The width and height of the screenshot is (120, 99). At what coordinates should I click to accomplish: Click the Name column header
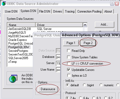[21, 25]
